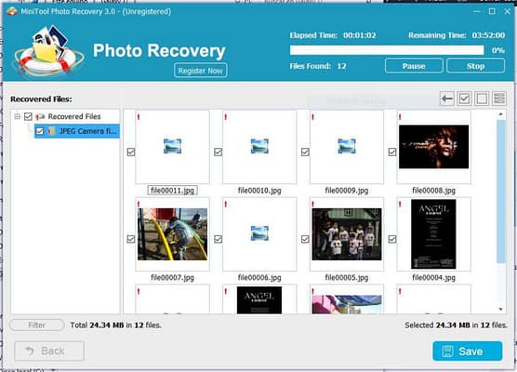
Task: Click the scrollbar down arrow
Action: [x=501, y=310]
